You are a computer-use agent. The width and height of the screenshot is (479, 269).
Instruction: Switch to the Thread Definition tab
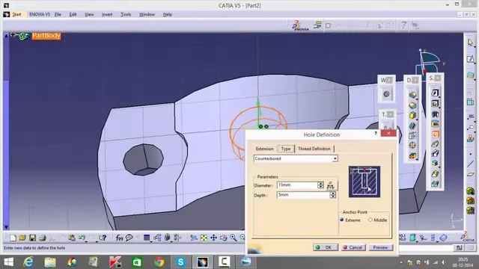pos(314,149)
